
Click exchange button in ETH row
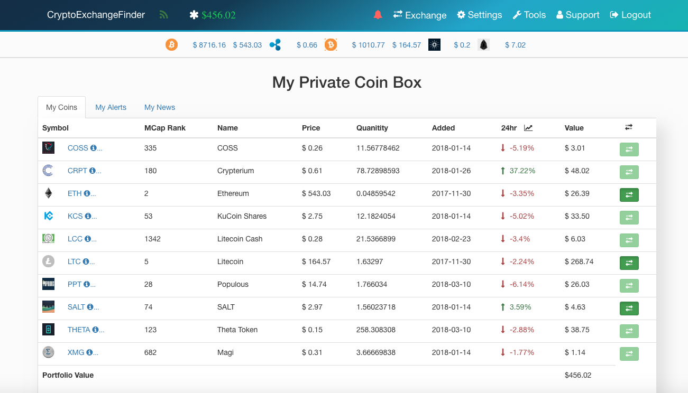click(x=629, y=195)
